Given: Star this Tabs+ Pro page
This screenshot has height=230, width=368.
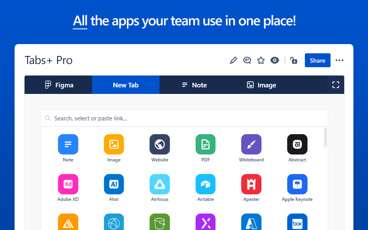Looking at the screenshot, I should 261,60.
